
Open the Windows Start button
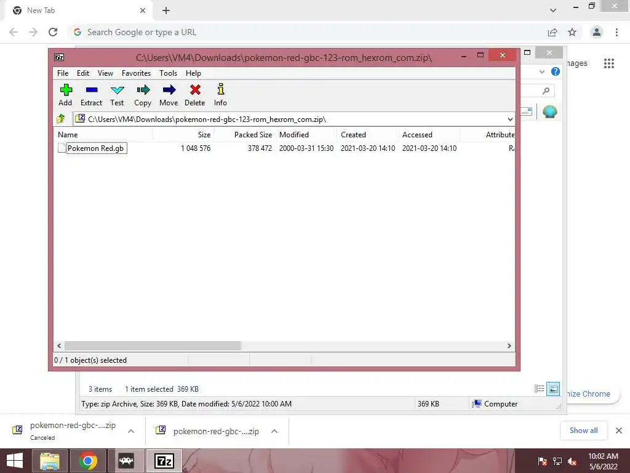click(15, 461)
